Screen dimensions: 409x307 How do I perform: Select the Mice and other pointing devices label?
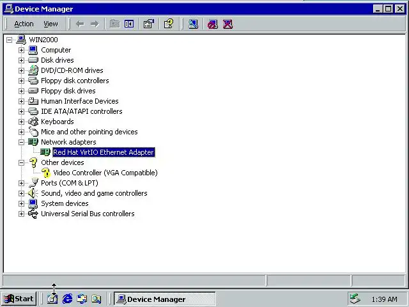point(89,132)
